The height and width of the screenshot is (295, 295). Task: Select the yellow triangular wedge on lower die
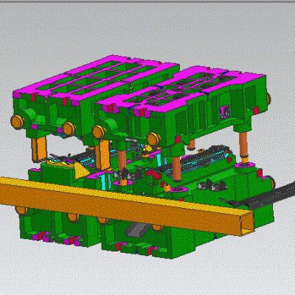pos(80,169)
